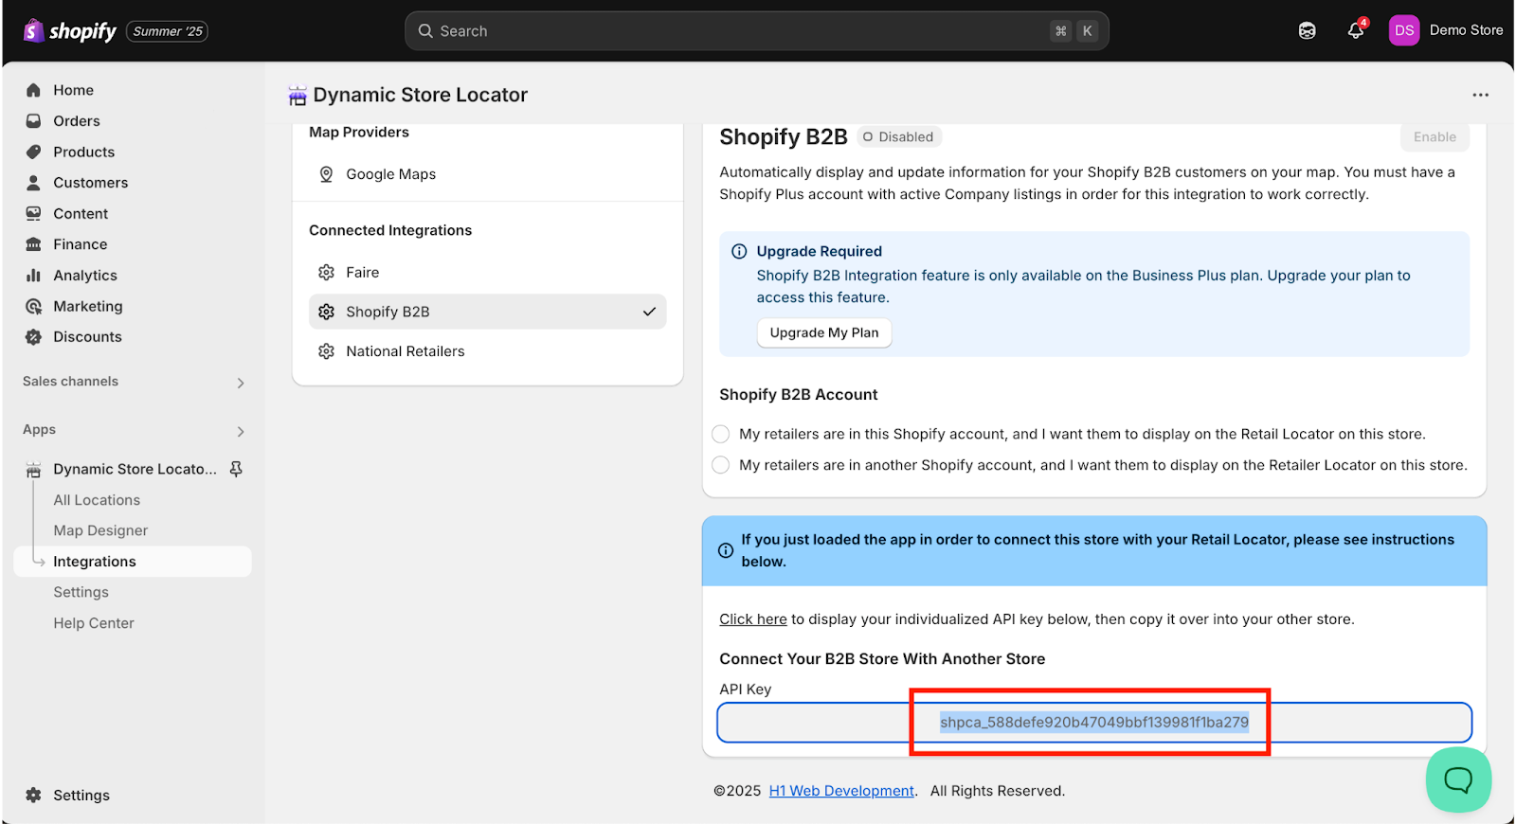
Task: Click the Dynamic Store Locator app icon in sidebar
Action: click(34, 470)
